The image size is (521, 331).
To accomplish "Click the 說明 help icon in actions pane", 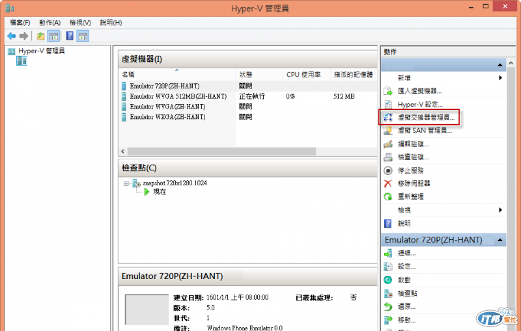I will [387, 224].
